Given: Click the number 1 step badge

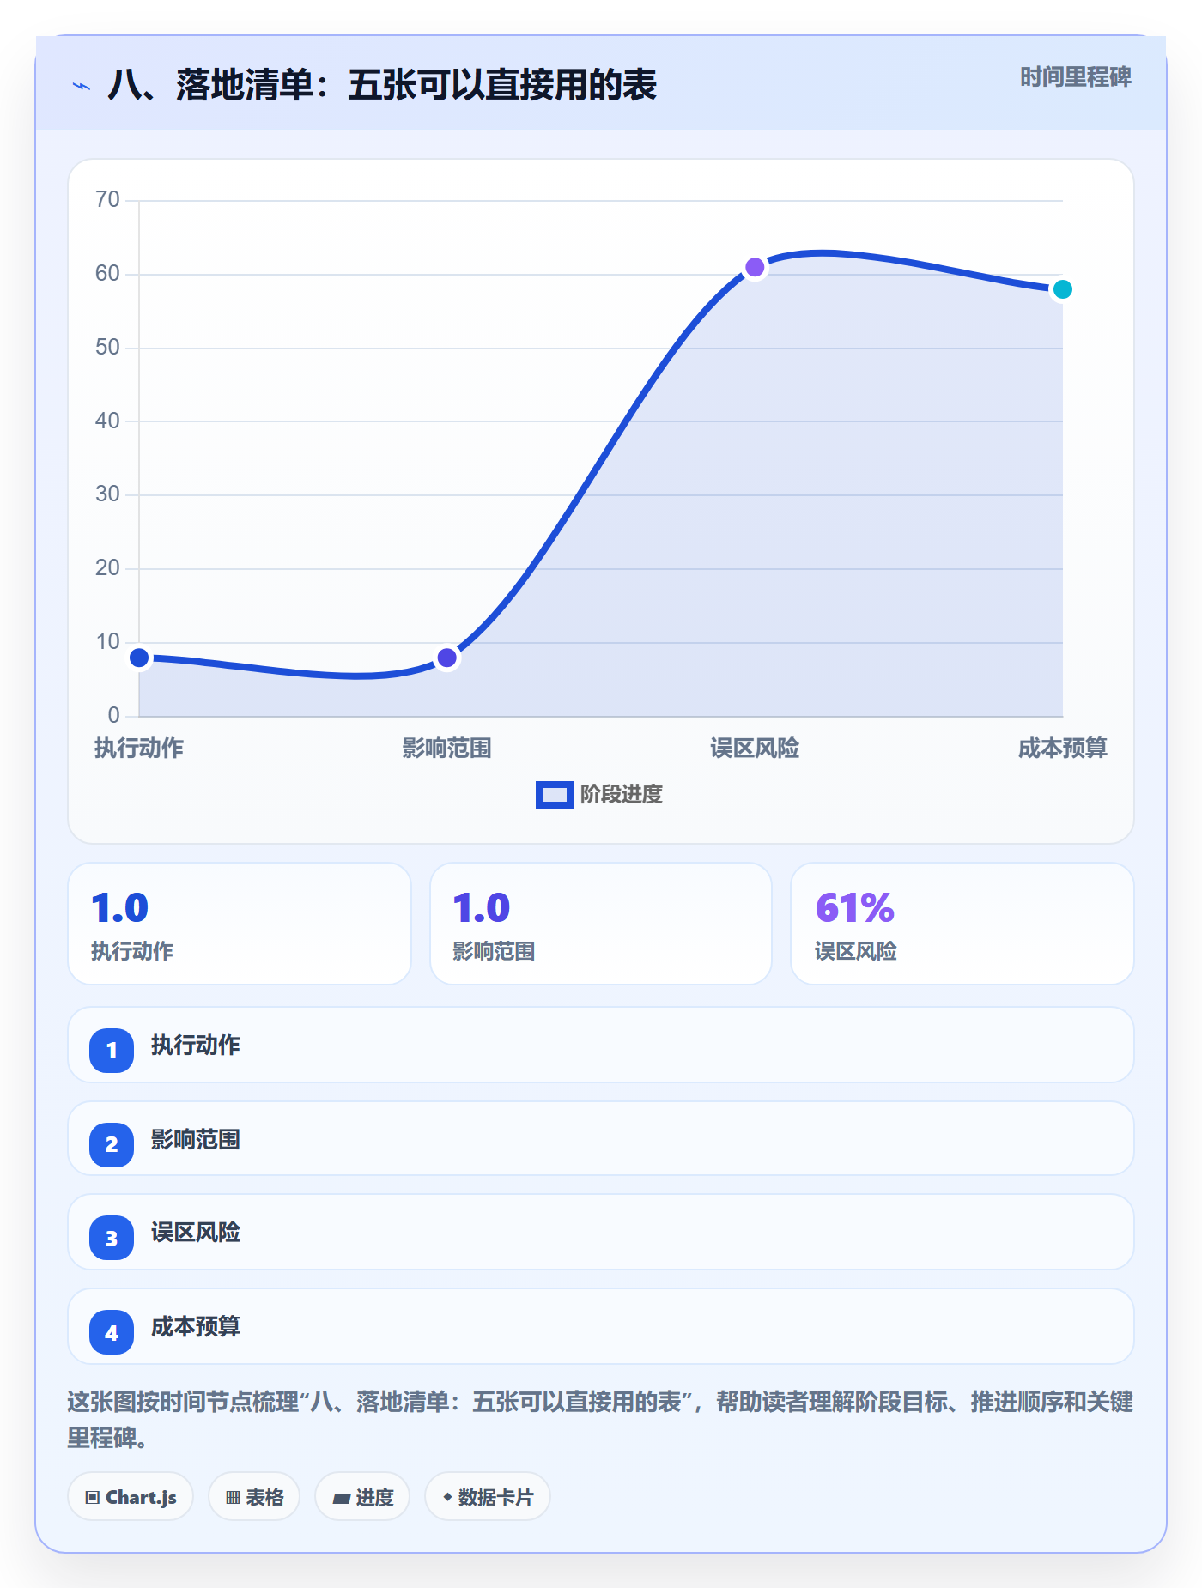Looking at the screenshot, I should tap(112, 1050).
